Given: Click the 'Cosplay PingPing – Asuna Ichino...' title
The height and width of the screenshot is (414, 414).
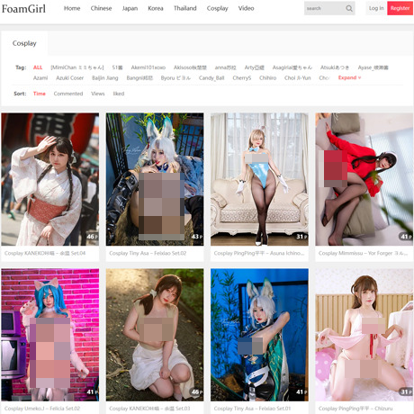Looking at the screenshot, I should pyautogui.click(x=259, y=253).
